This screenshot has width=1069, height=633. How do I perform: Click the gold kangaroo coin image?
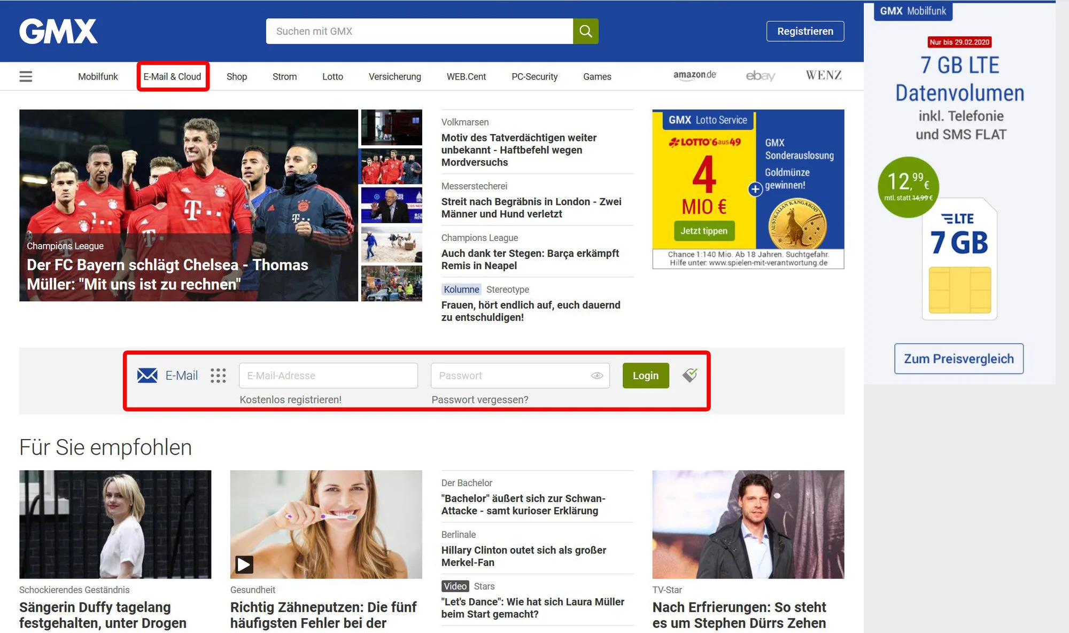click(x=797, y=223)
